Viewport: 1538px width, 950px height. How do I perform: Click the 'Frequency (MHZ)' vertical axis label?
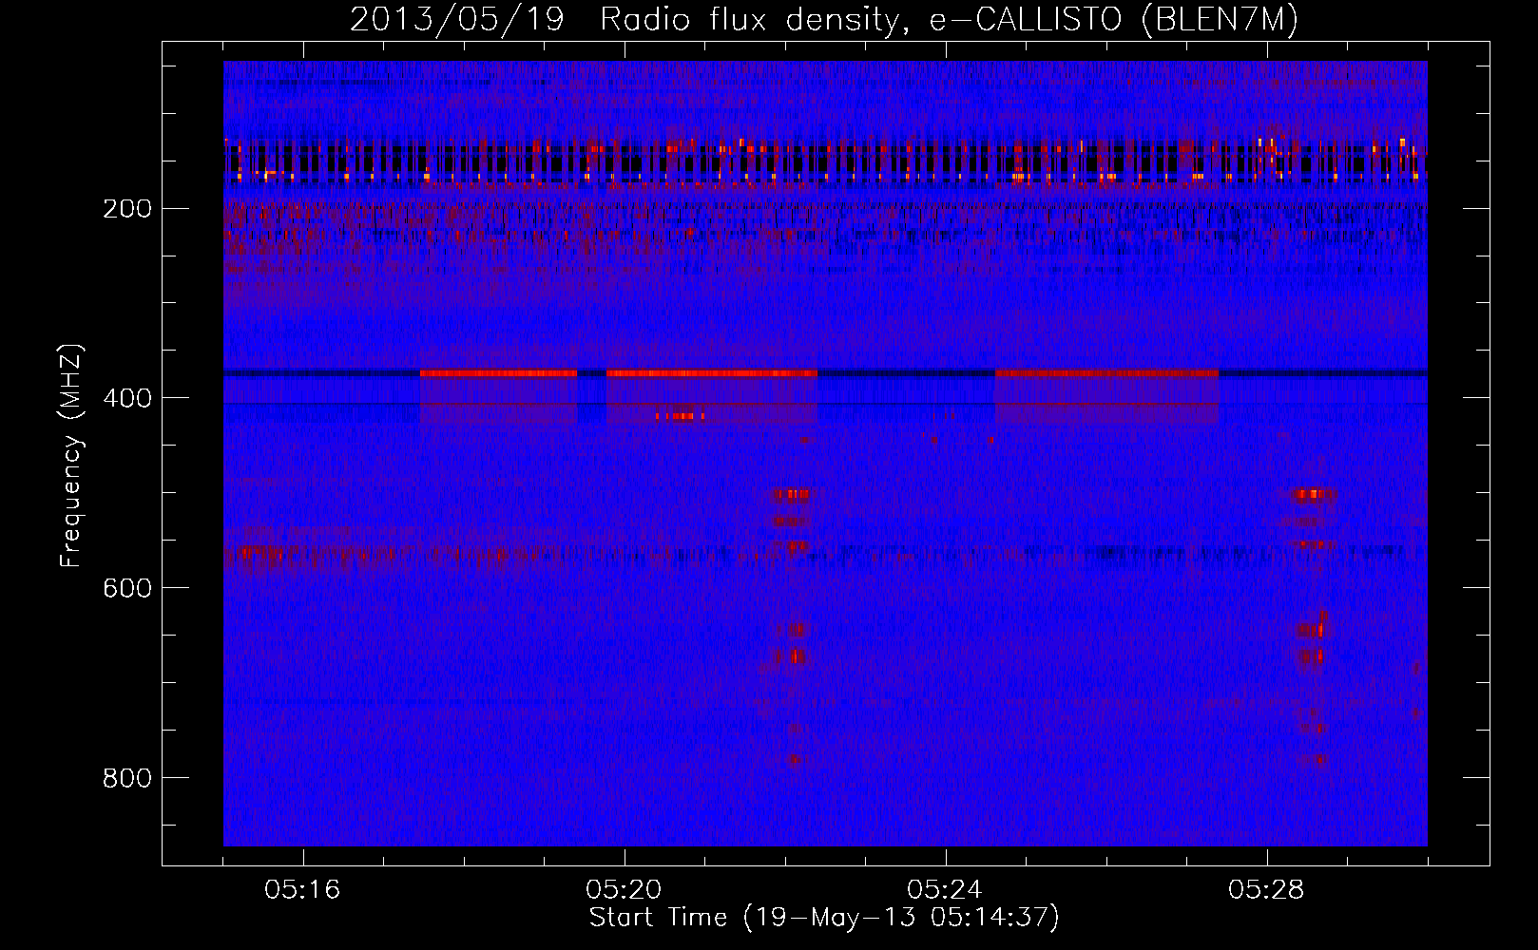click(71, 456)
